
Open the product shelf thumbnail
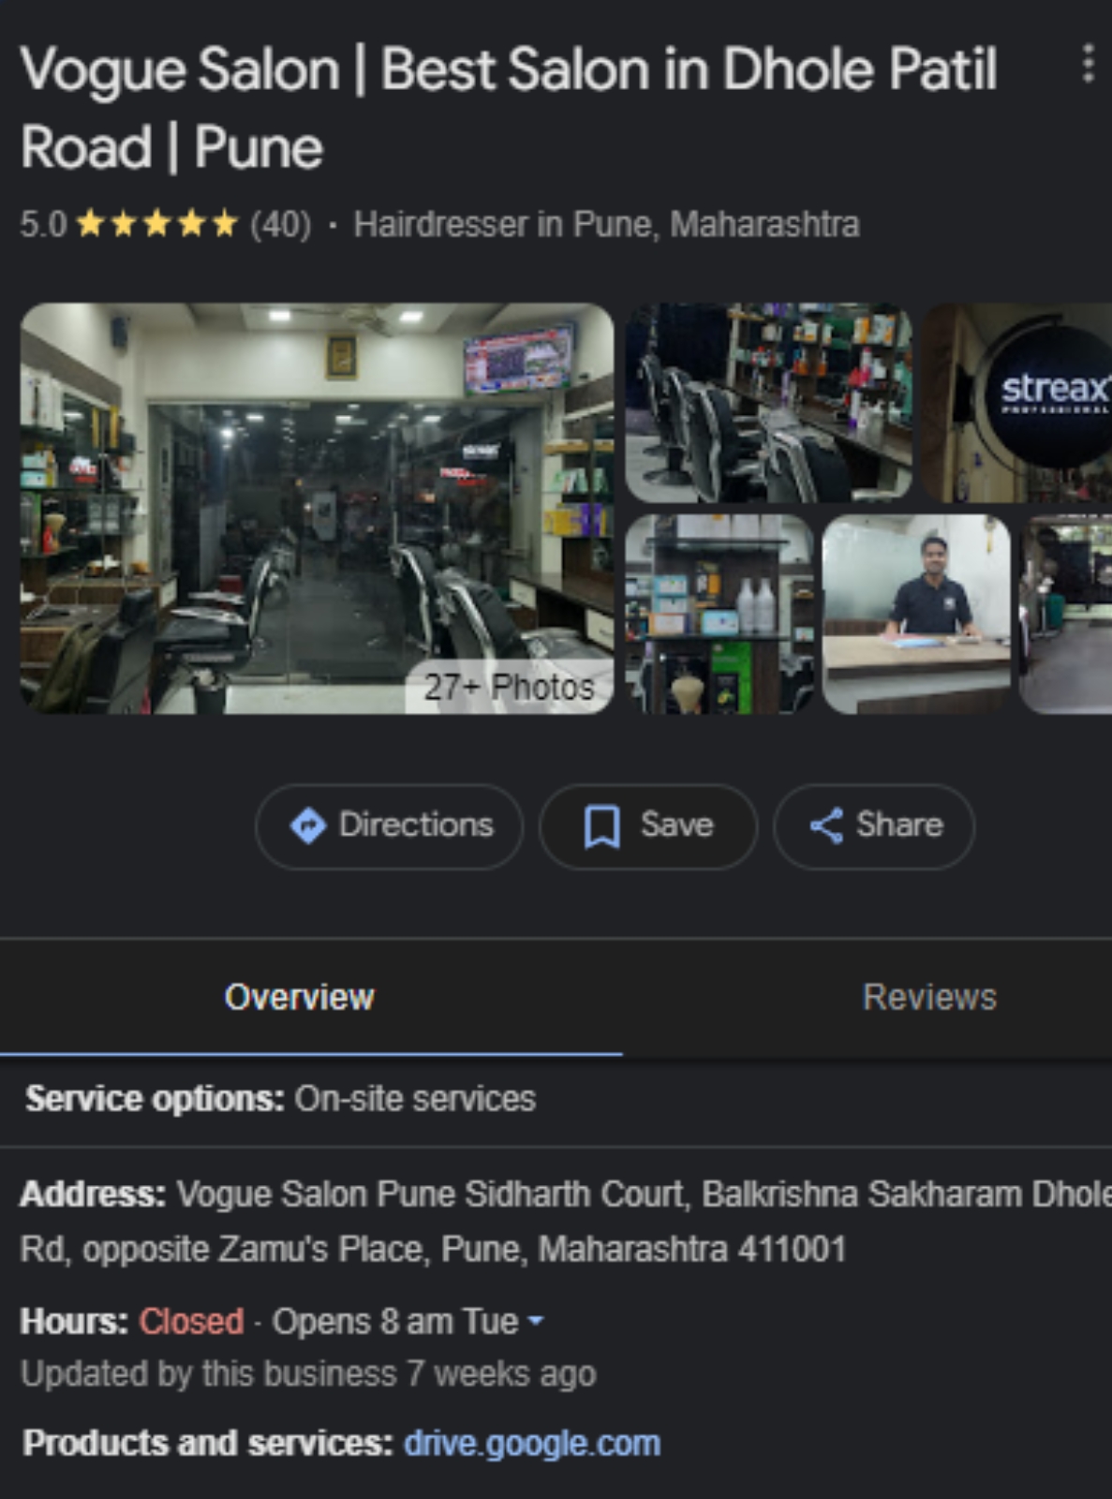pyautogui.click(x=719, y=614)
